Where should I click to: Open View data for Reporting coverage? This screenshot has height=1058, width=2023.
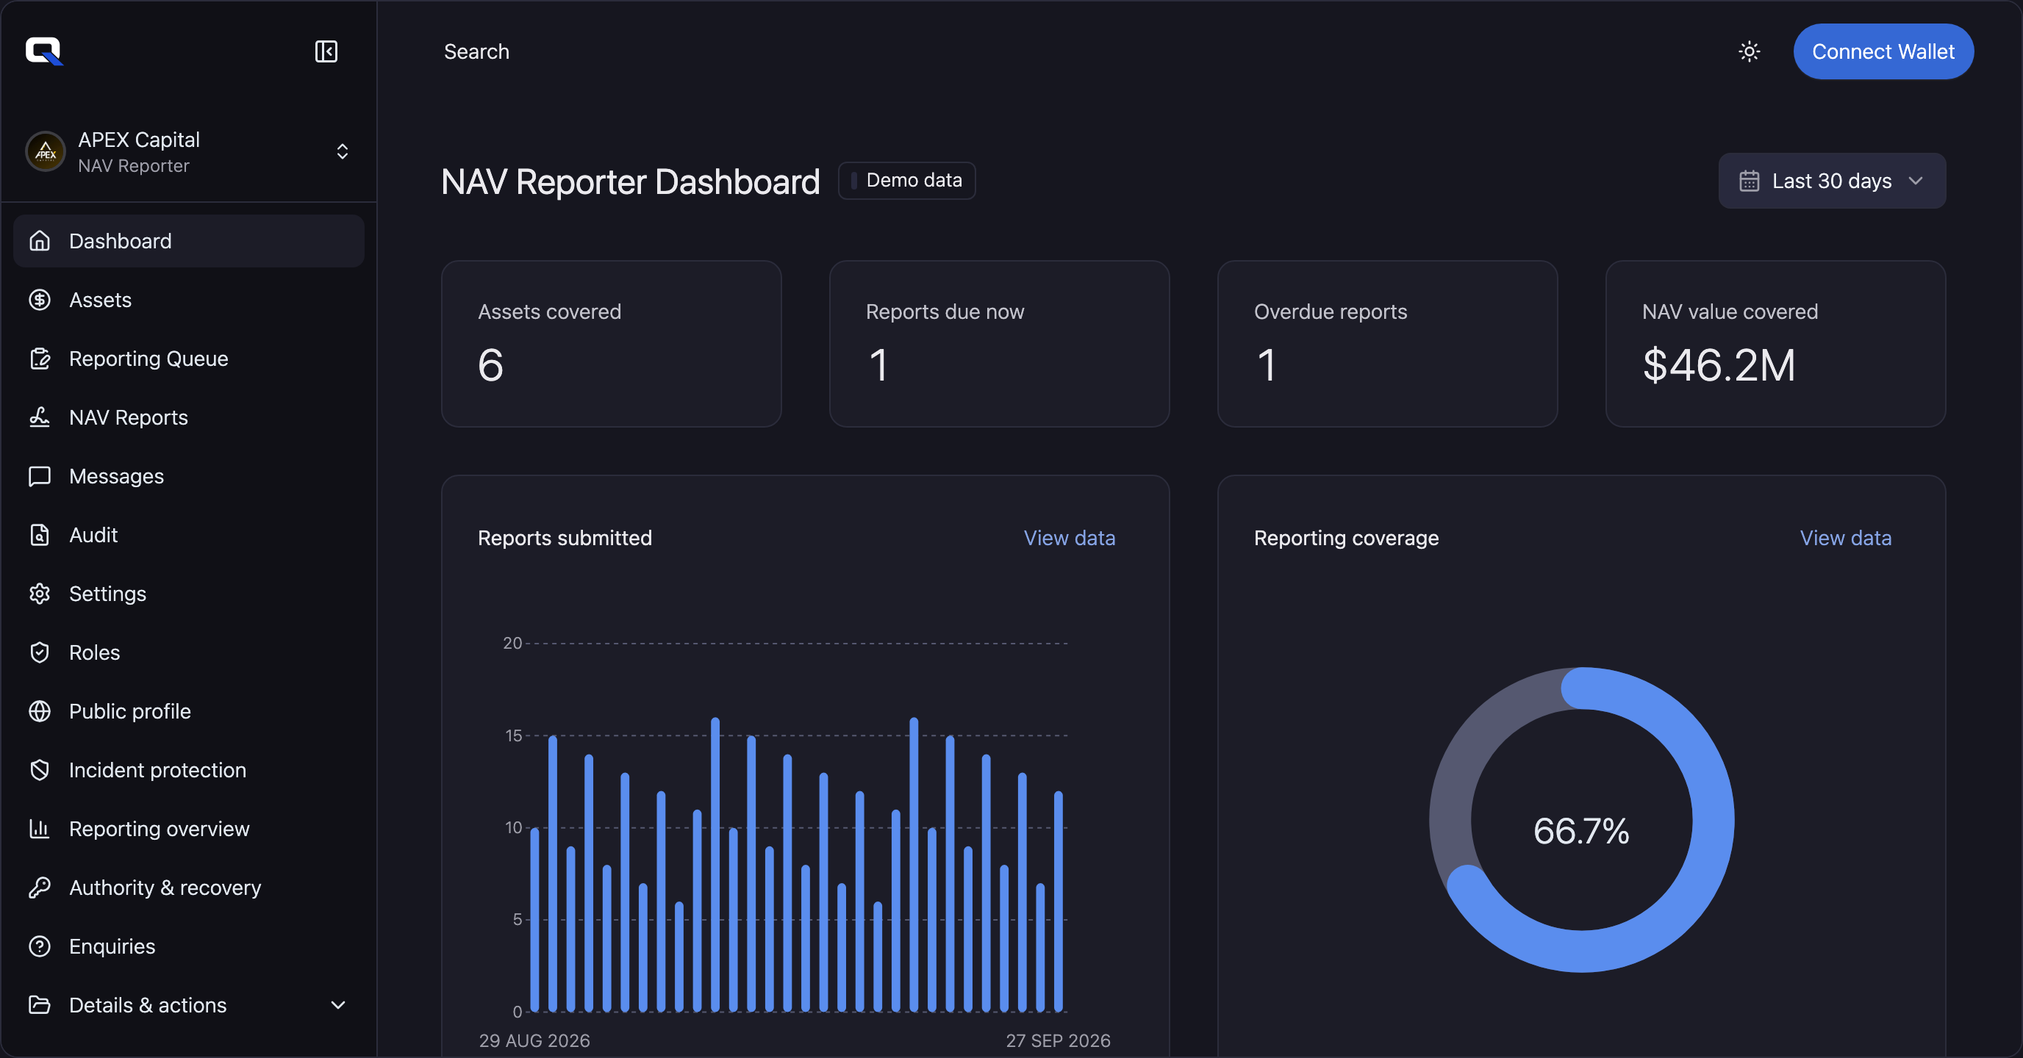pyautogui.click(x=1846, y=539)
